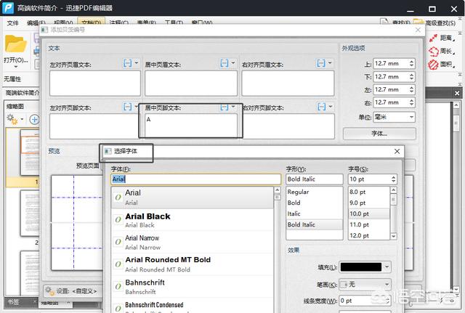Adjust the 上 top margin 12.7 mm stepper
The image size is (465, 313).
tap(411, 63)
